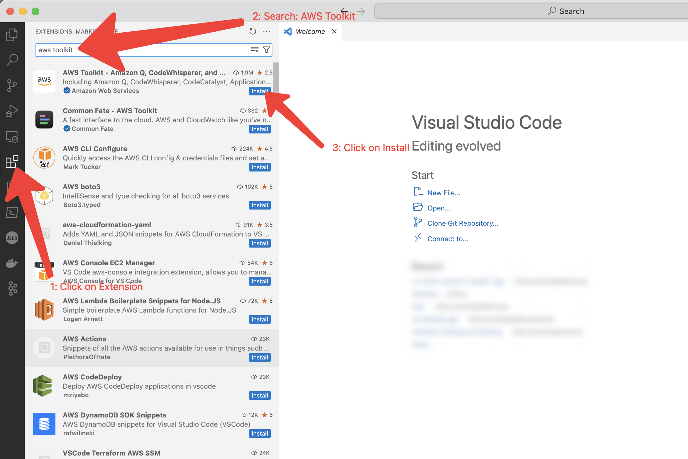Install AWS CodeDeploy extension
This screenshot has height=459, width=688.
coord(260,395)
